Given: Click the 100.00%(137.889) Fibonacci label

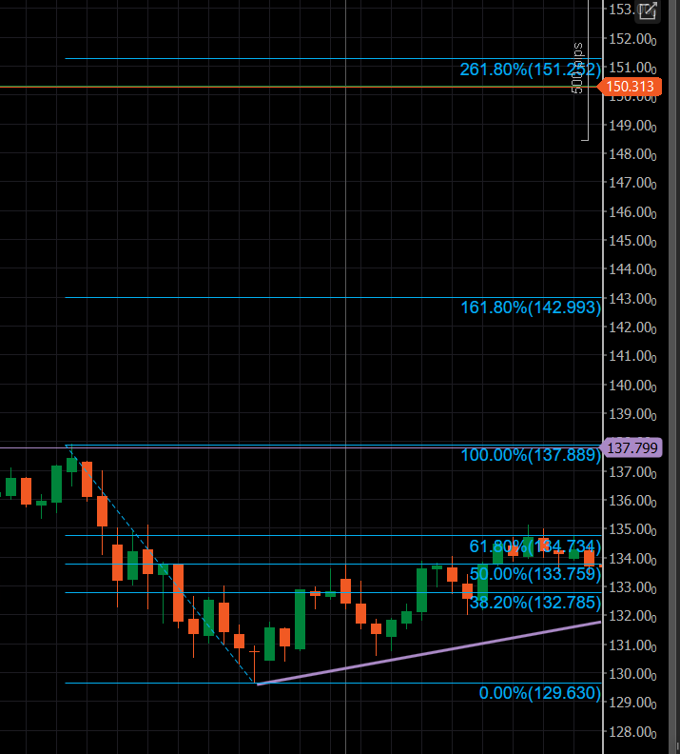Looking at the screenshot, I should (531, 456).
